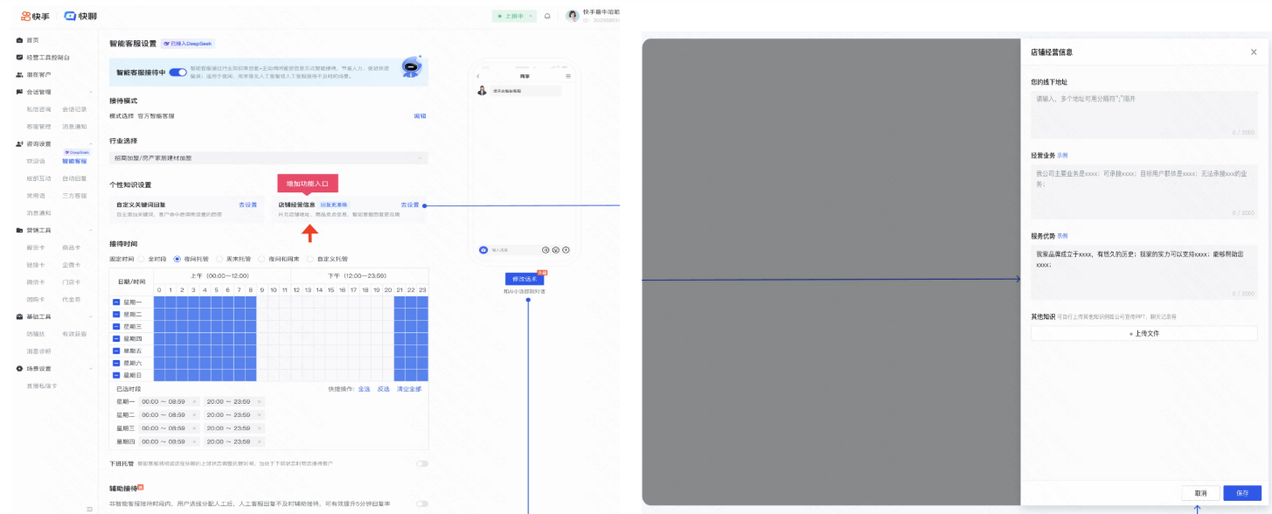This screenshot has width=1272, height=514.
Task: Collapse sidebar using bottom menu icon
Action: pos(89,508)
